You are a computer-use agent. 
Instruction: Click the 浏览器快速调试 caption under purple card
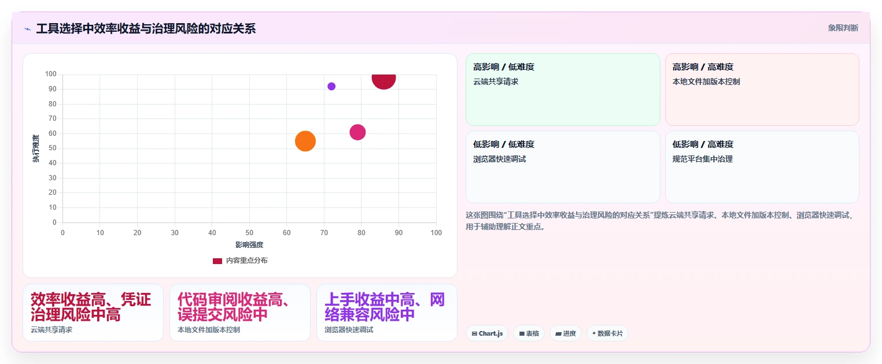(x=349, y=330)
